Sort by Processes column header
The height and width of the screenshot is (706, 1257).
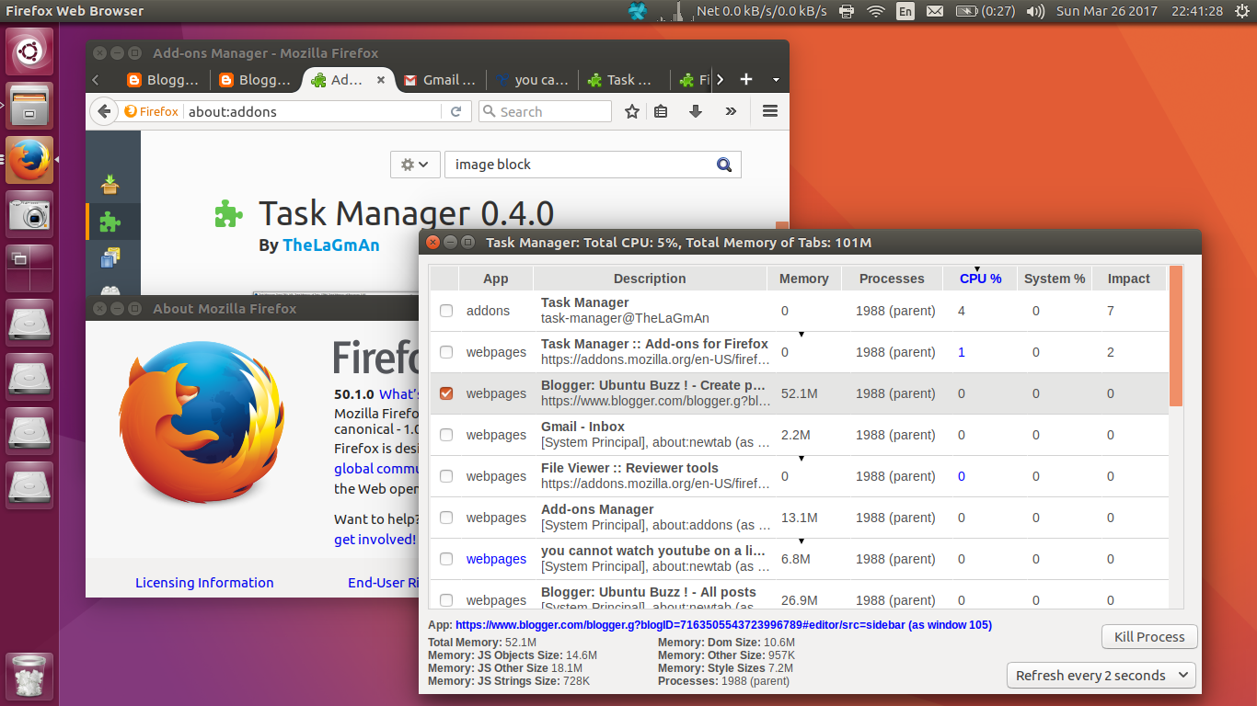(892, 279)
